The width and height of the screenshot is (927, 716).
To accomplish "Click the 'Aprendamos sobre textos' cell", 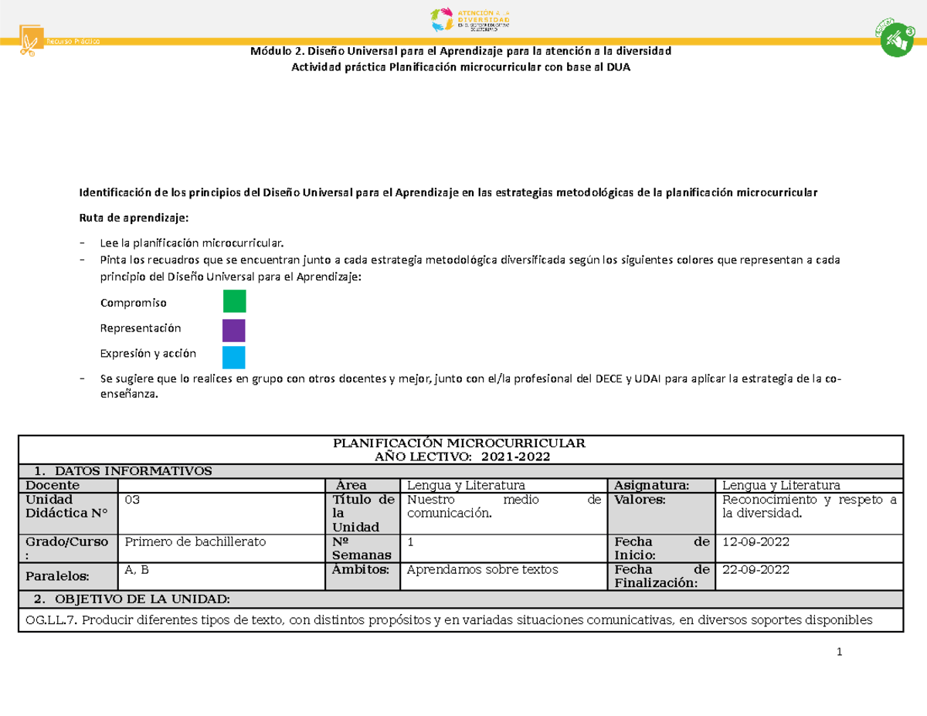I will point(505,577).
